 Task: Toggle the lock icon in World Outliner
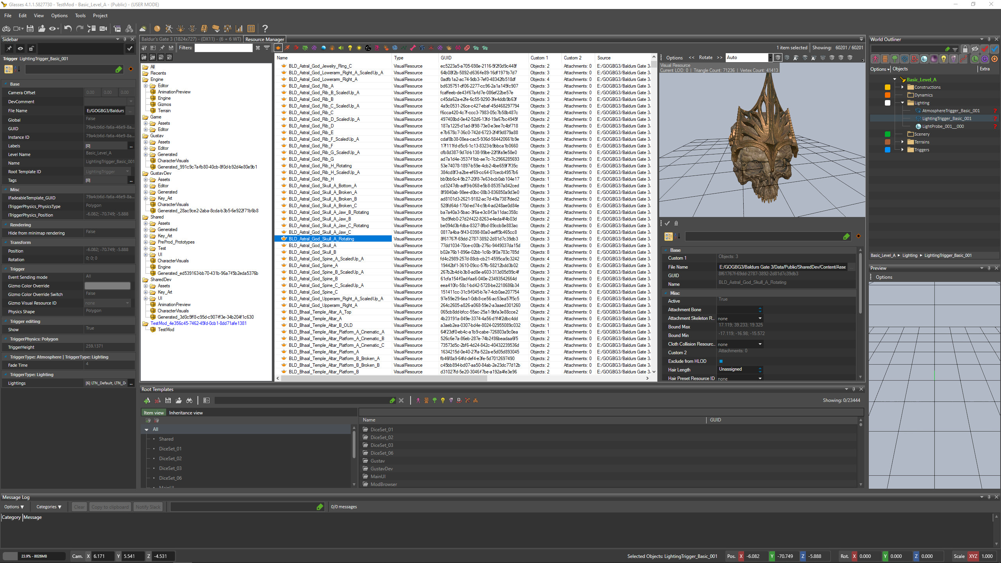[965, 49]
